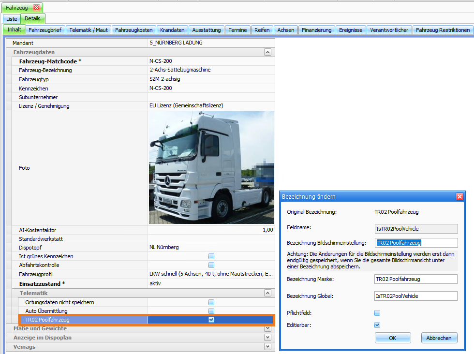Click the Abbrechen button

click(439, 338)
